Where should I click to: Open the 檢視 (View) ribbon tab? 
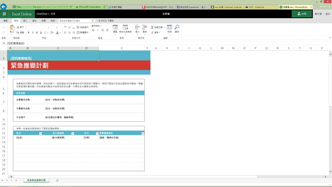pos(53,21)
